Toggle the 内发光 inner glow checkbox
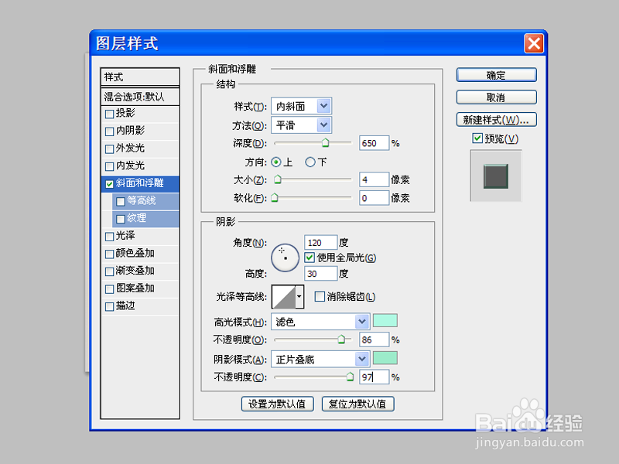 point(109,166)
